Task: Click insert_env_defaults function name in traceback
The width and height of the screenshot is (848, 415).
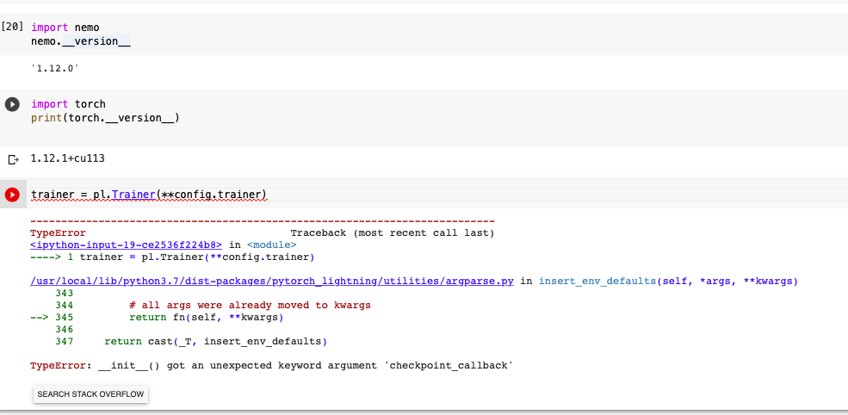Action: 598,282
